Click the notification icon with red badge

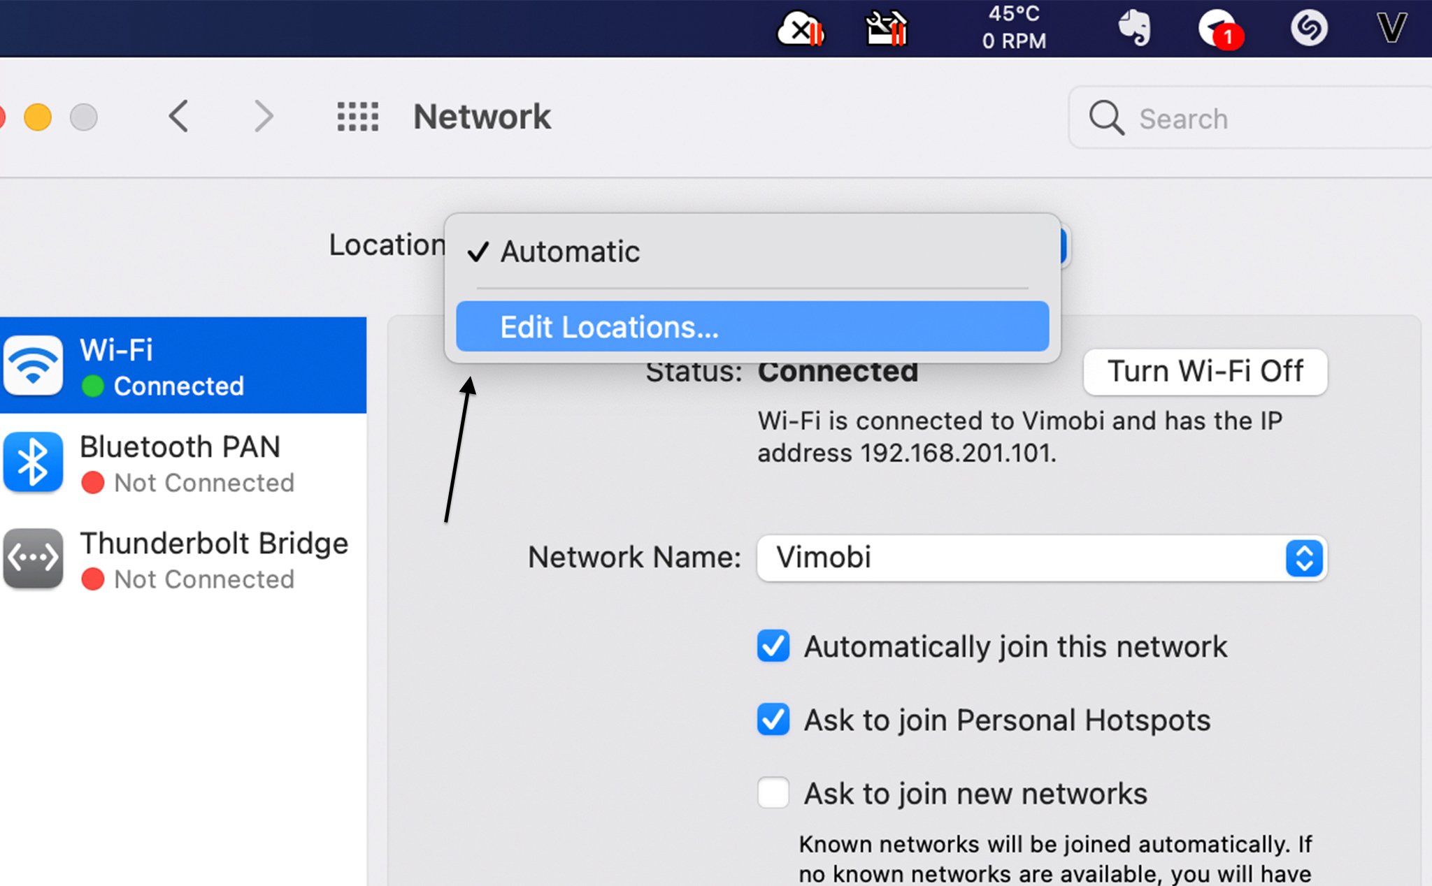[1219, 29]
